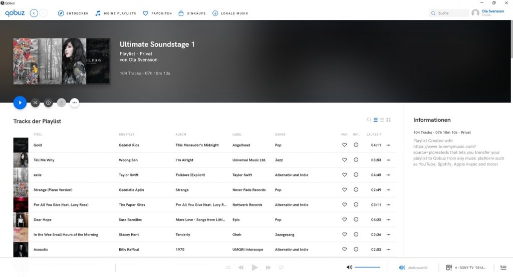Open more options for For All You Give

click(388, 205)
